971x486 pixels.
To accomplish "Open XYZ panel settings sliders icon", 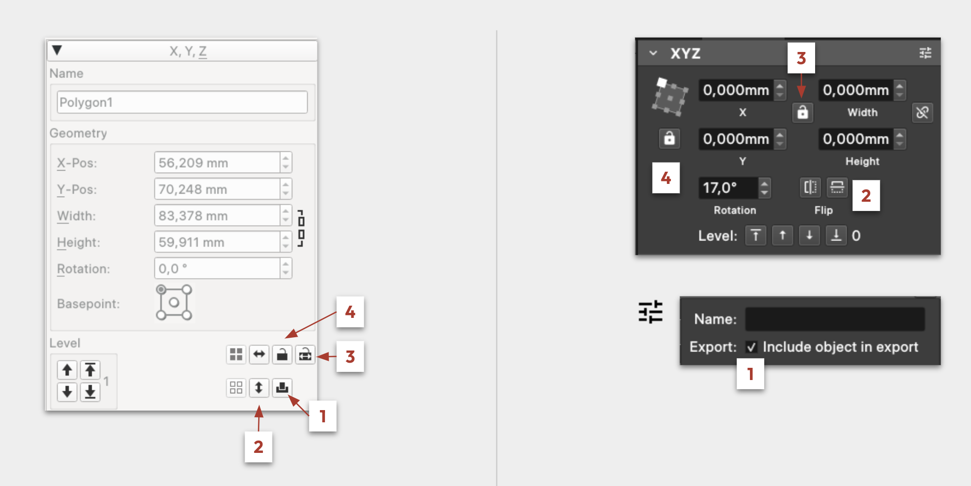I will coord(925,53).
